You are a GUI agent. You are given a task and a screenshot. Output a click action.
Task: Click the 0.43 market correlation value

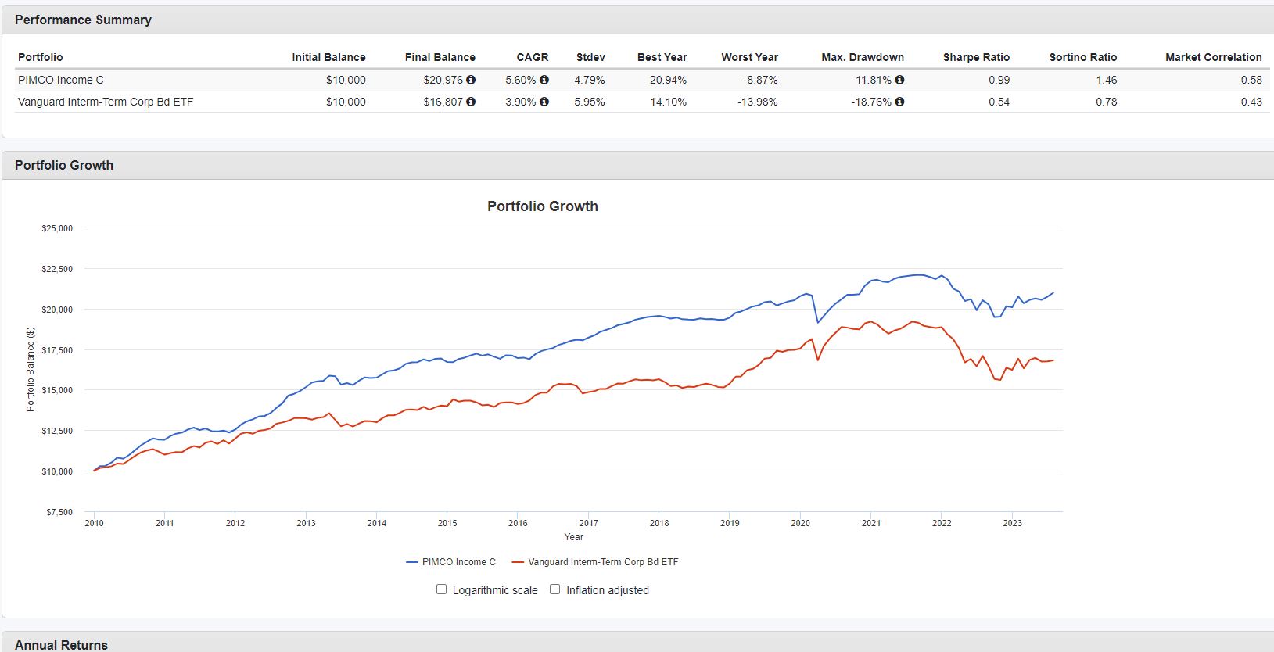[x=1251, y=102]
